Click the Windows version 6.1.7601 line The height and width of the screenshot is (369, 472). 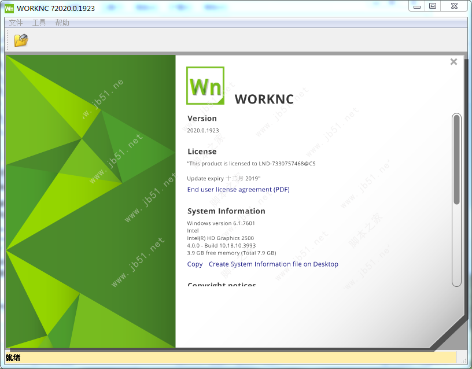[221, 223]
